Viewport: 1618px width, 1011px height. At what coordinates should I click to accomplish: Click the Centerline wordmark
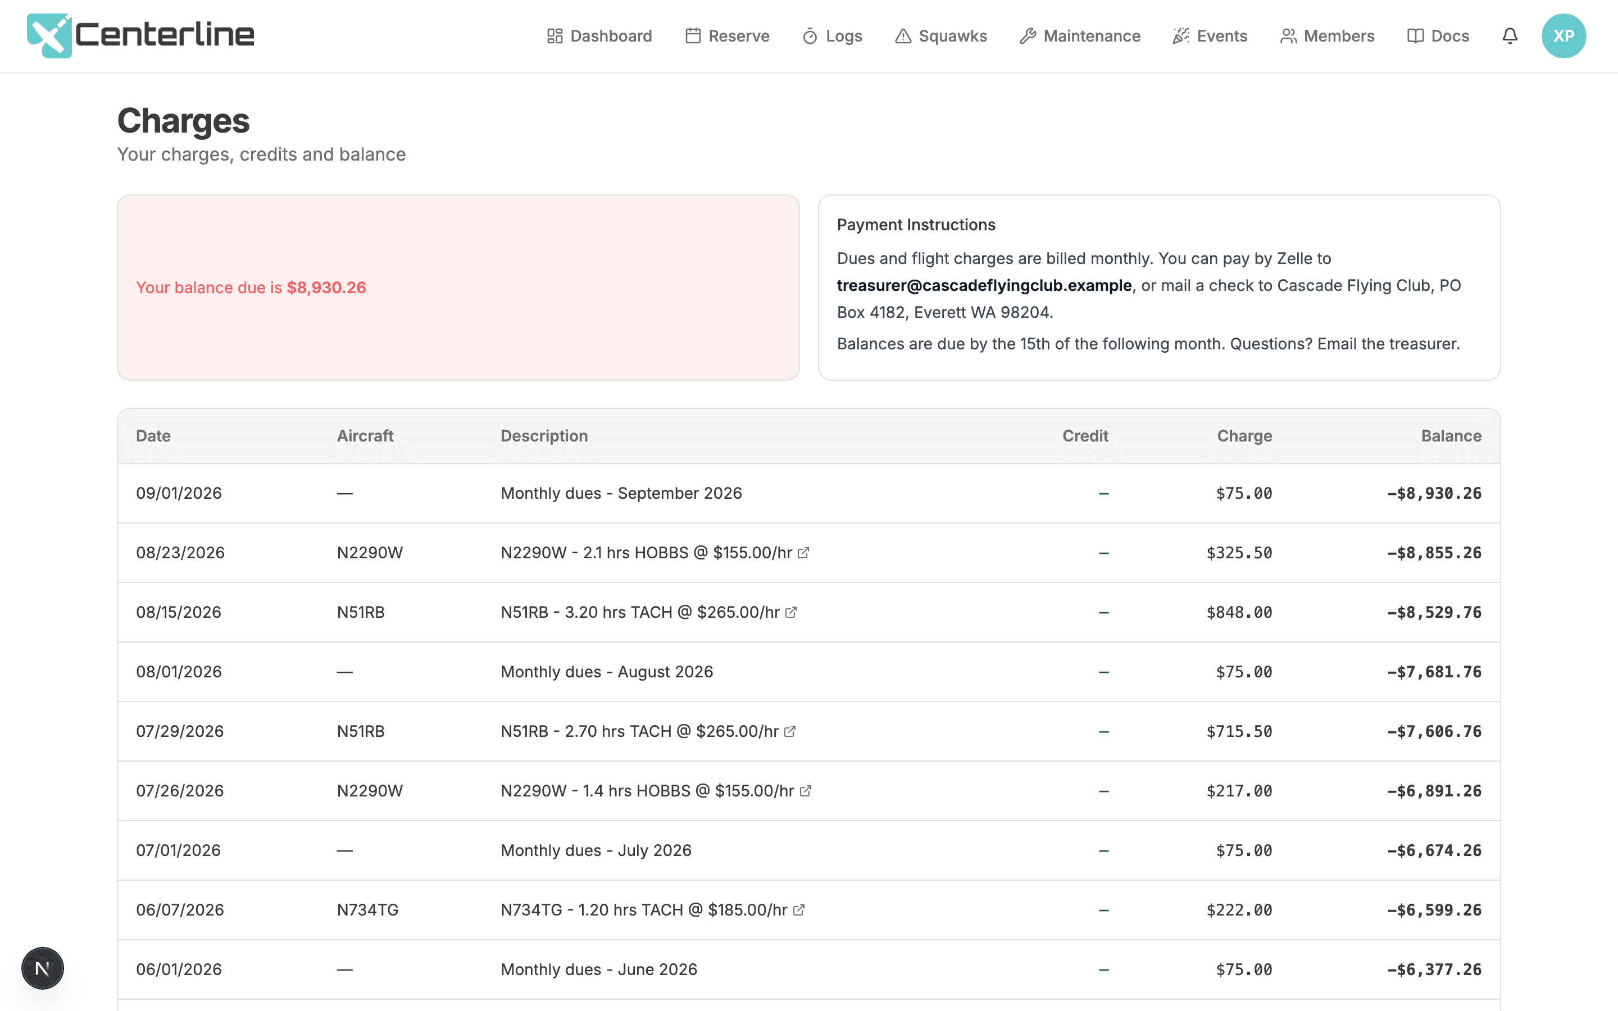point(165,35)
